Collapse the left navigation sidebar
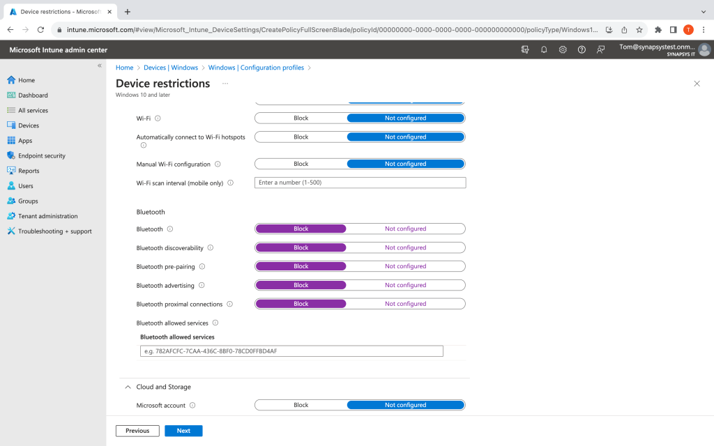 (x=100, y=66)
